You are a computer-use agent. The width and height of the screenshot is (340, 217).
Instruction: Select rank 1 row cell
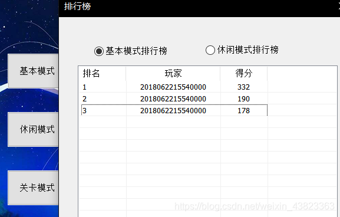tap(85, 87)
